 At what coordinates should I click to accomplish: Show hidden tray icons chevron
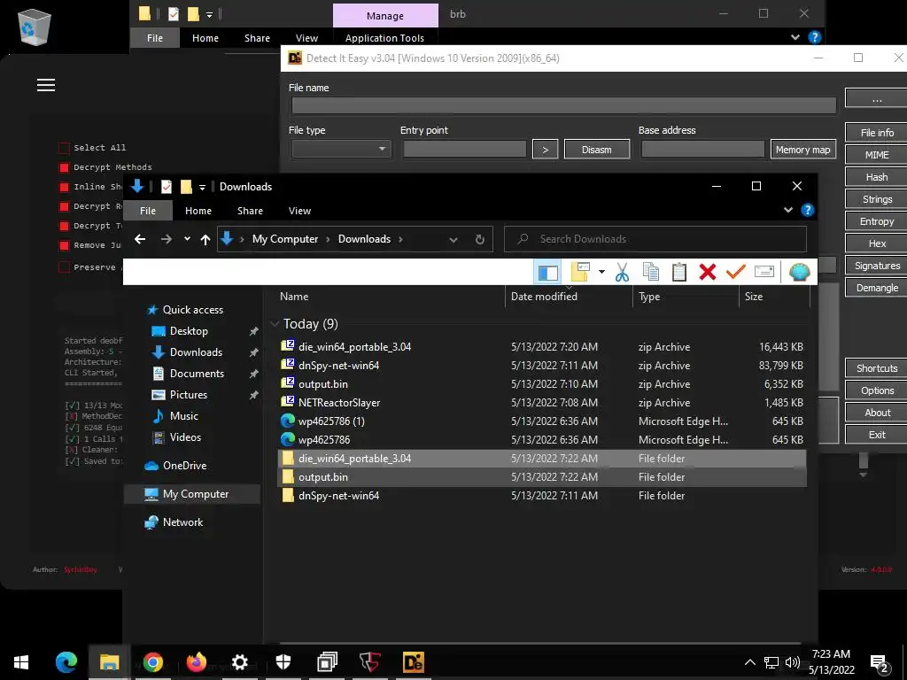pos(749,662)
